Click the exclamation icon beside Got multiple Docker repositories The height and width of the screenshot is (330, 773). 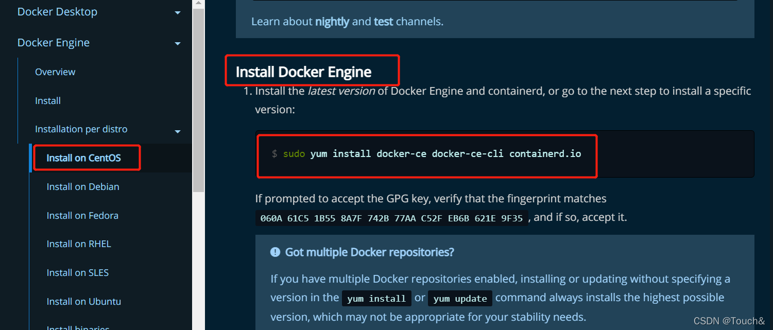[276, 252]
